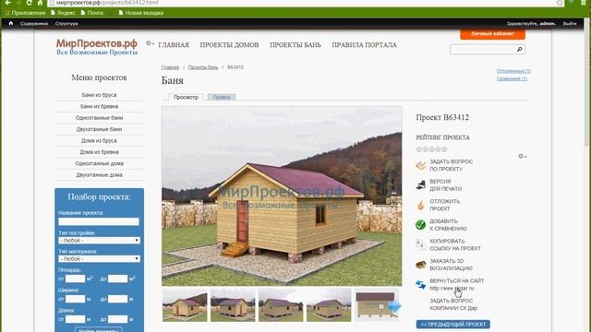Click green check icon ДОБАВИТЬ К СРАВНЕНИЮ

click(421, 225)
